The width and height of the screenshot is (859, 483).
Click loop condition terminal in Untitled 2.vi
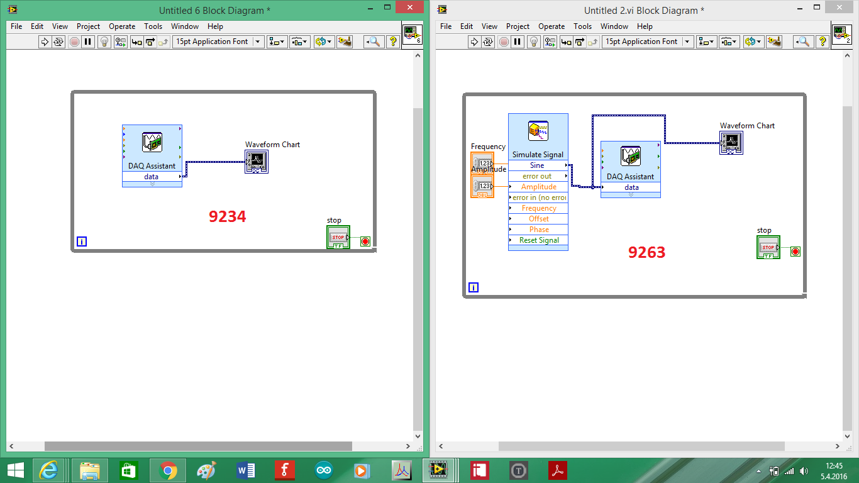(x=795, y=252)
